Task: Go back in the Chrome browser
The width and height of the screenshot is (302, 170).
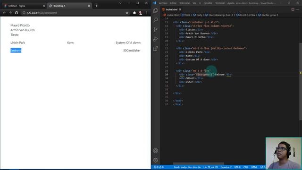Action: point(4,13)
